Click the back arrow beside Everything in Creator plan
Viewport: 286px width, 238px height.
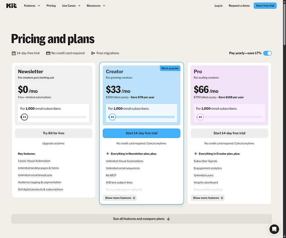tap(196, 153)
